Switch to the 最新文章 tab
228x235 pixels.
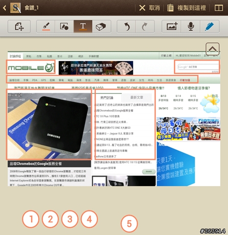(x=137, y=97)
